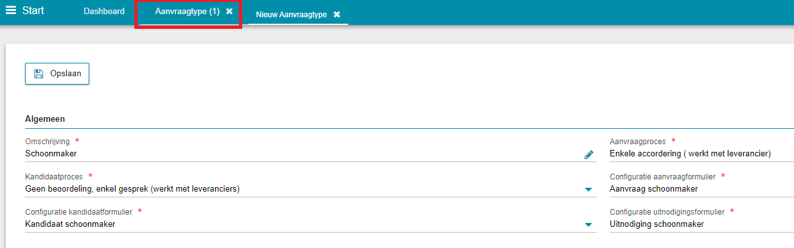Viewport: 794px width, 248px height.
Task: Click the Kandidaat schoonmaker value
Action: pos(70,224)
